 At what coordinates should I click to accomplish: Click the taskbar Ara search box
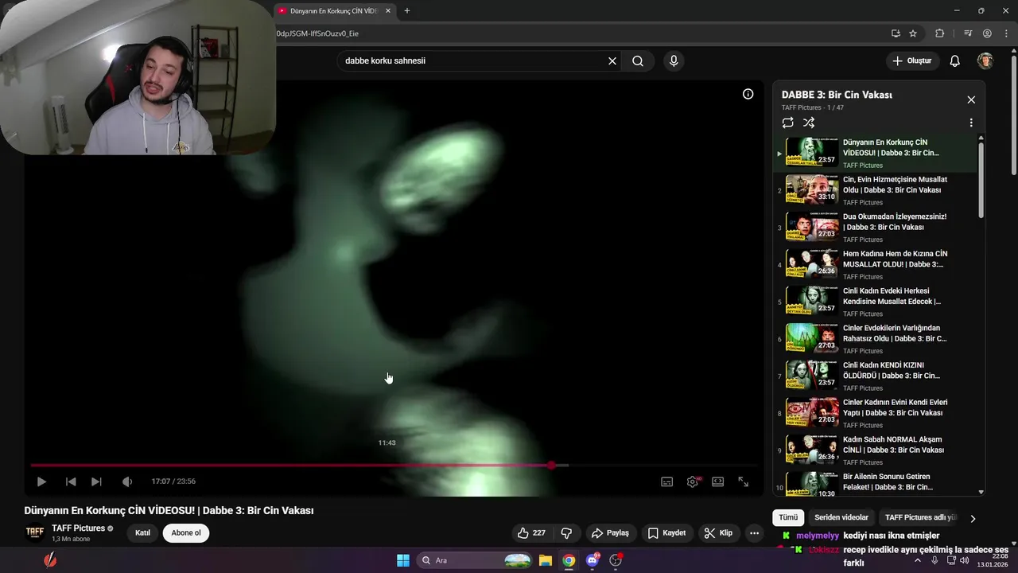tap(475, 560)
